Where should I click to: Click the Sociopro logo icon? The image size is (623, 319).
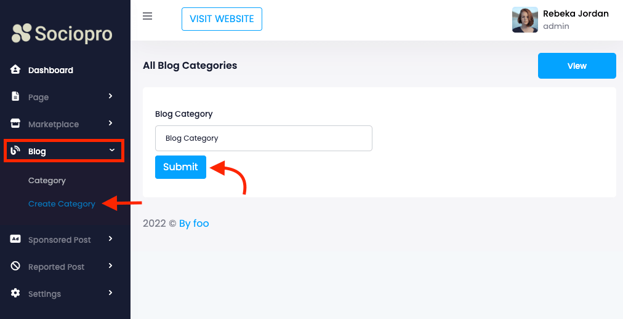pyautogui.click(x=20, y=33)
